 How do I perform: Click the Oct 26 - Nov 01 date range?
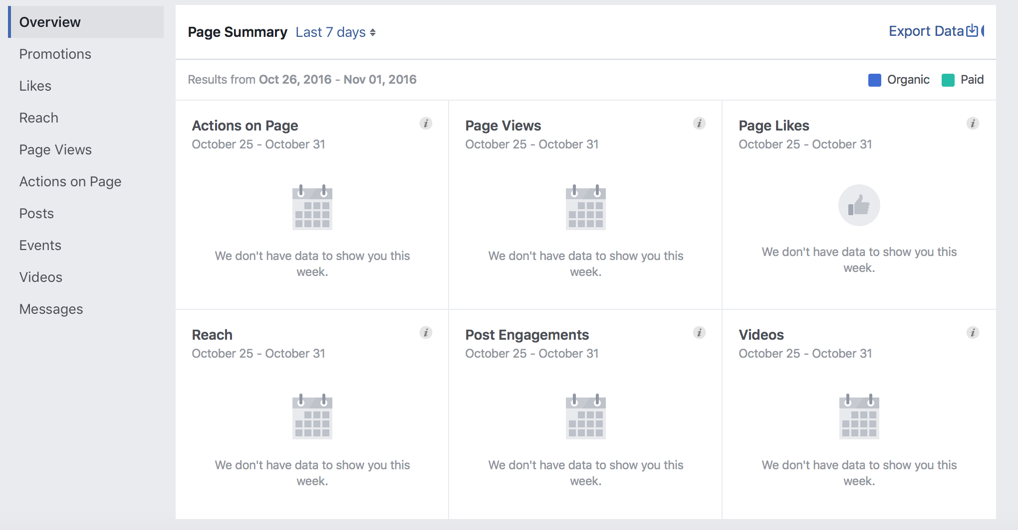(x=337, y=79)
